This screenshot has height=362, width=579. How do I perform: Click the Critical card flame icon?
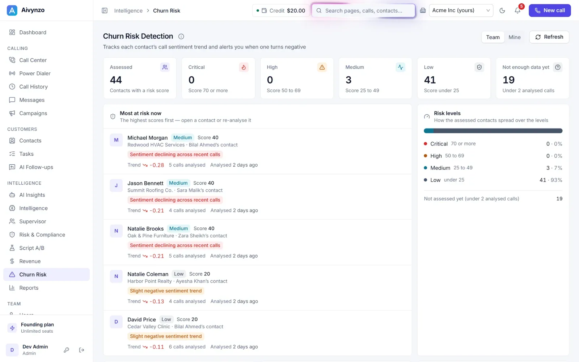coord(244,67)
